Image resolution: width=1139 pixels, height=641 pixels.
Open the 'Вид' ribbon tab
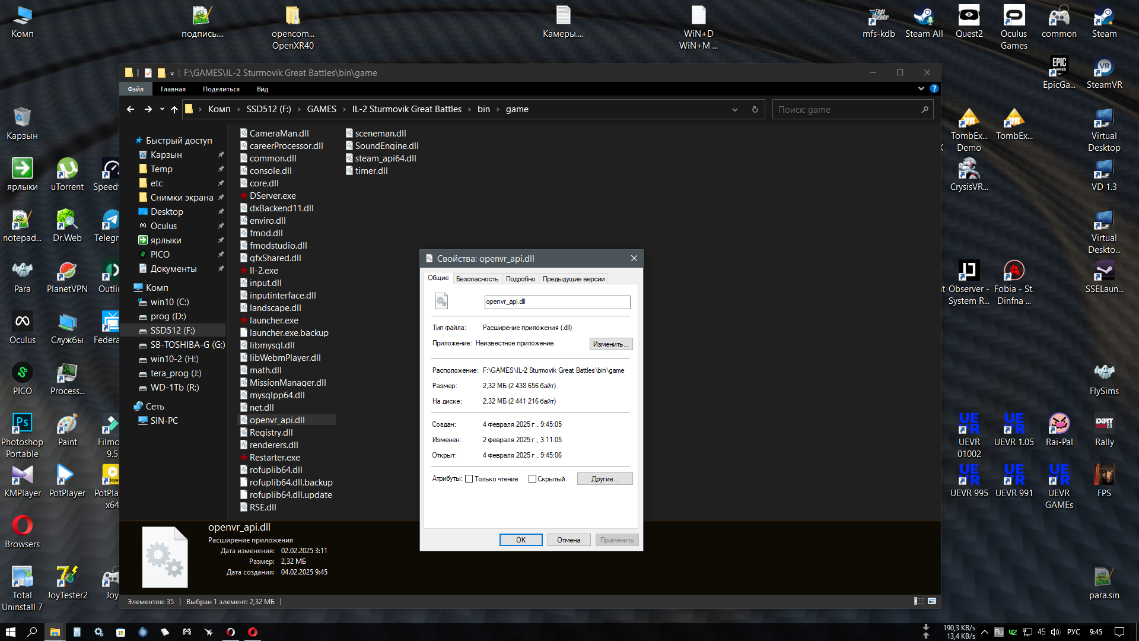click(x=262, y=89)
